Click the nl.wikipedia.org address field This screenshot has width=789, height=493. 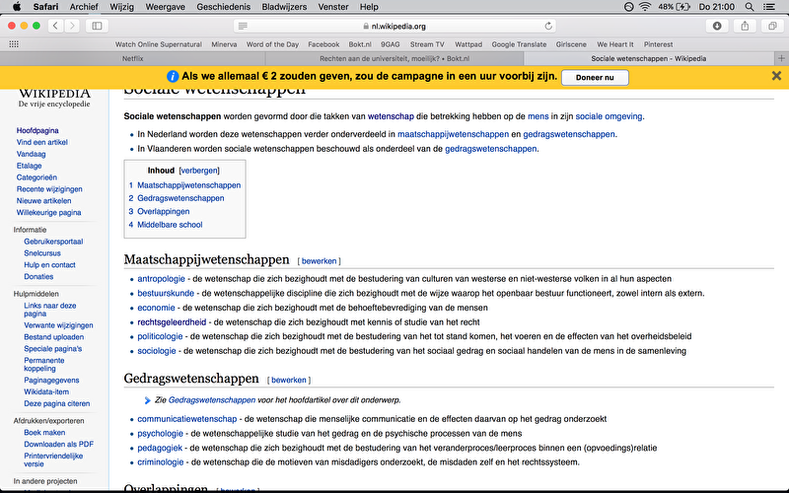tap(394, 26)
